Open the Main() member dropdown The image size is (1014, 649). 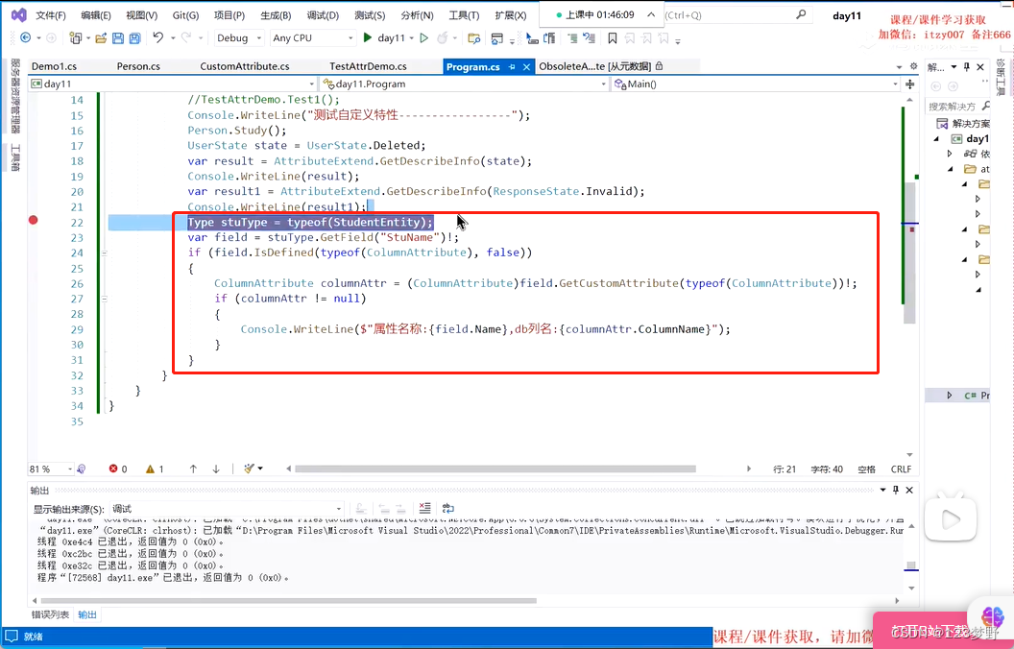(x=756, y=84)
